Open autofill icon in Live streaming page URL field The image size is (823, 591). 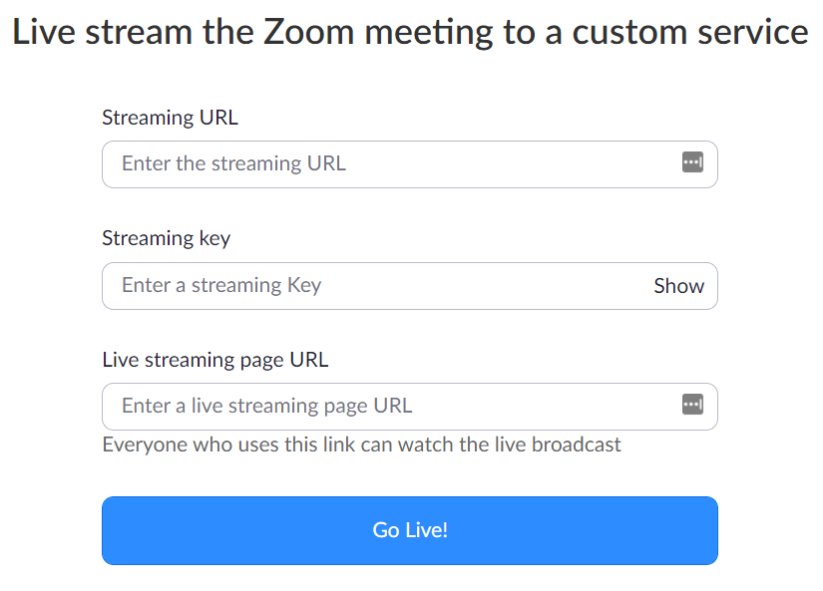pyautogui.click(x=692, y=405)
